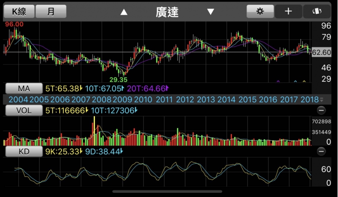Viewport: 338px width, 197px height.
Task: Select the 9D:38.44 value
Action: 104,152
